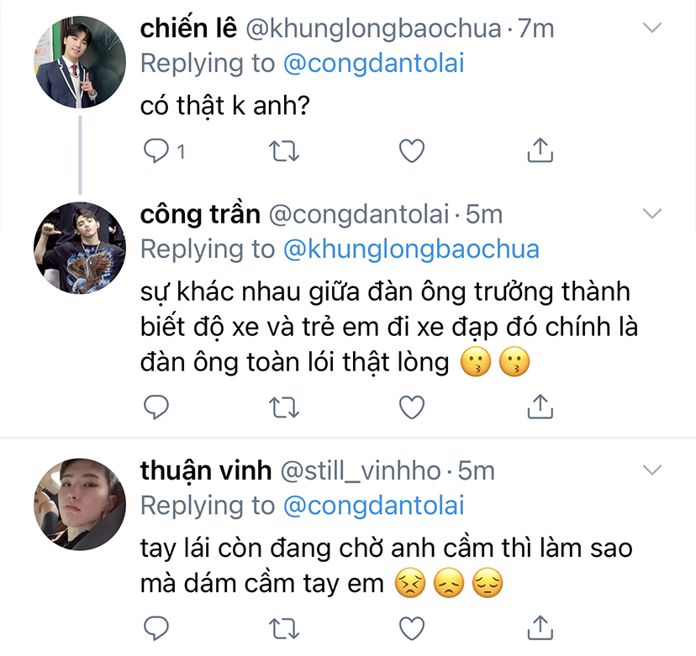This screenshot has height=656, width=696.
Task: Open @congdantolai link in chiến lê's reply
Action: pyautogui.click(x=372, y=63)
